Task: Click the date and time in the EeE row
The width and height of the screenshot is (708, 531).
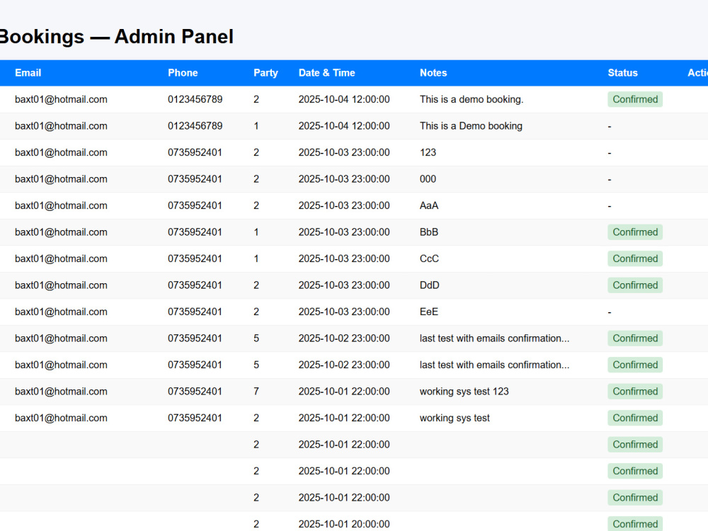Action: [x=344, y=312]
